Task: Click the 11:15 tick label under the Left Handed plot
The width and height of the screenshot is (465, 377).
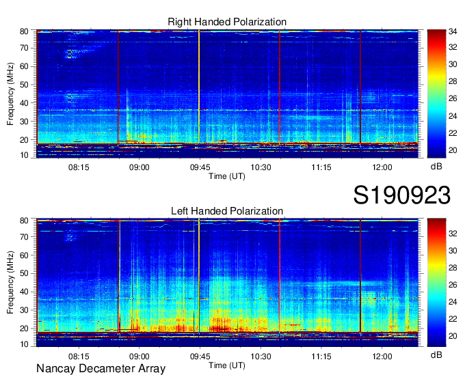Action: point(321,356)
